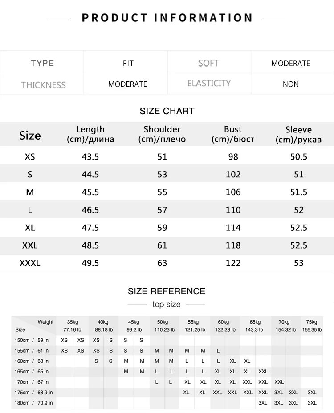Select the XXXL row size label

pyautogui.click(x=30, y=263)
